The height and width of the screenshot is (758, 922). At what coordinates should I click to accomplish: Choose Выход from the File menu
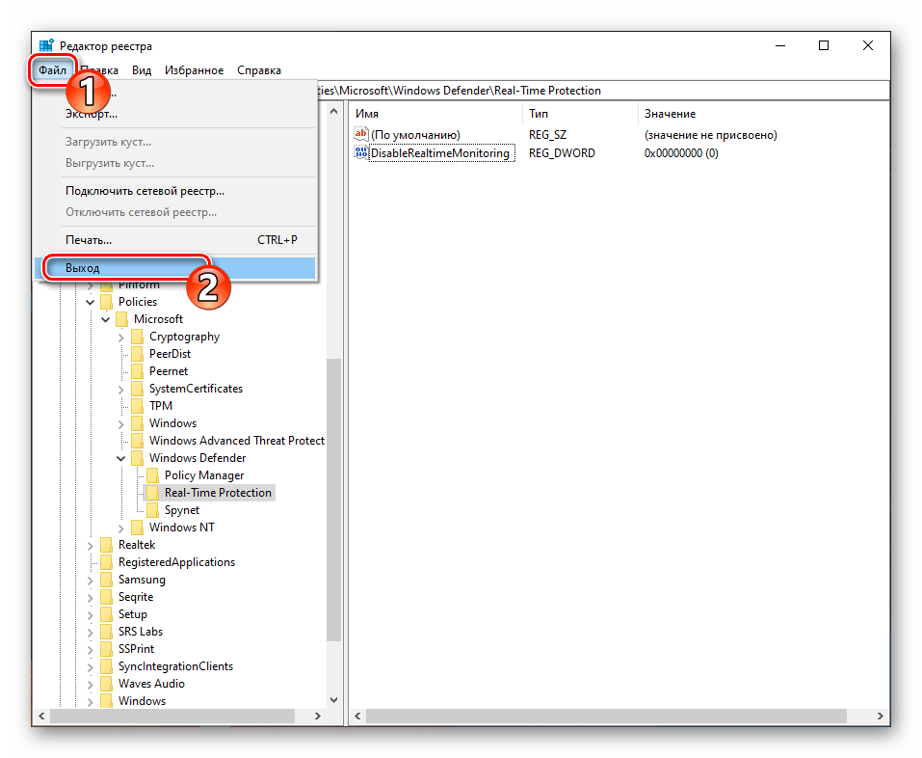[x=175, y=268]
